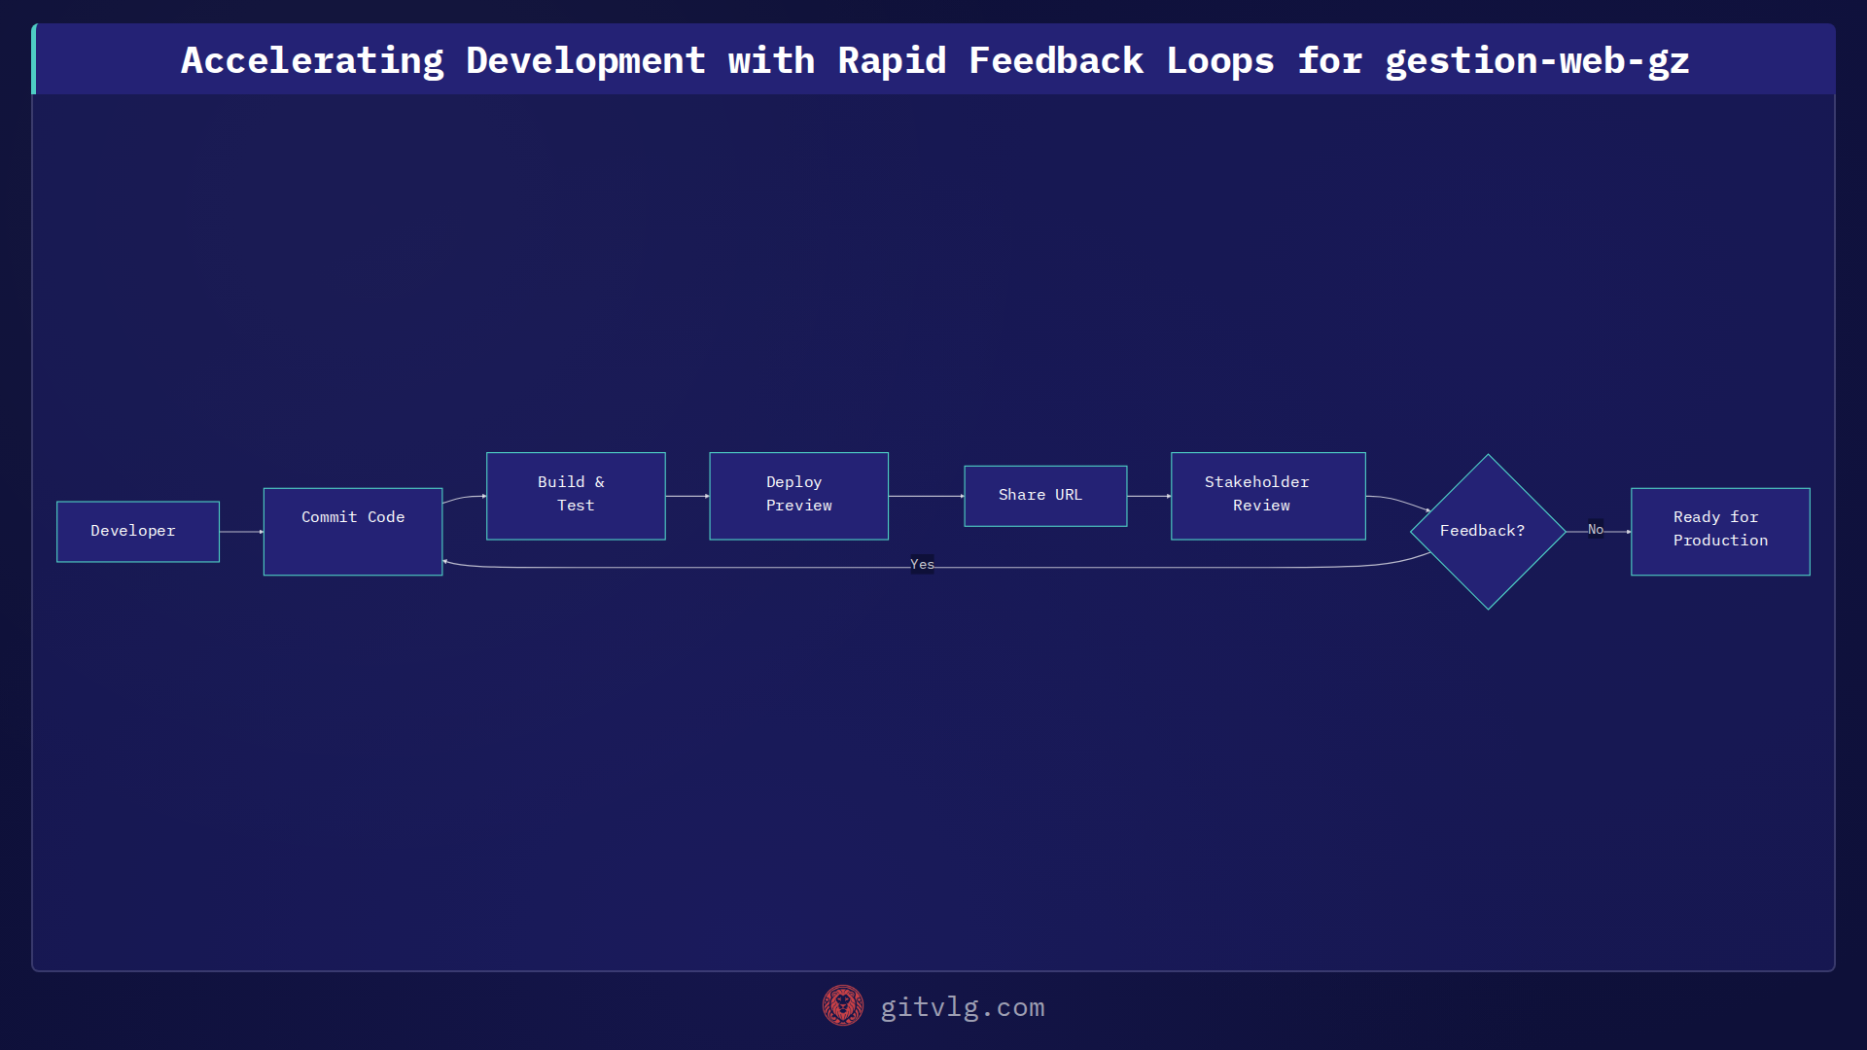Click the Developer node

pos(138,532)
